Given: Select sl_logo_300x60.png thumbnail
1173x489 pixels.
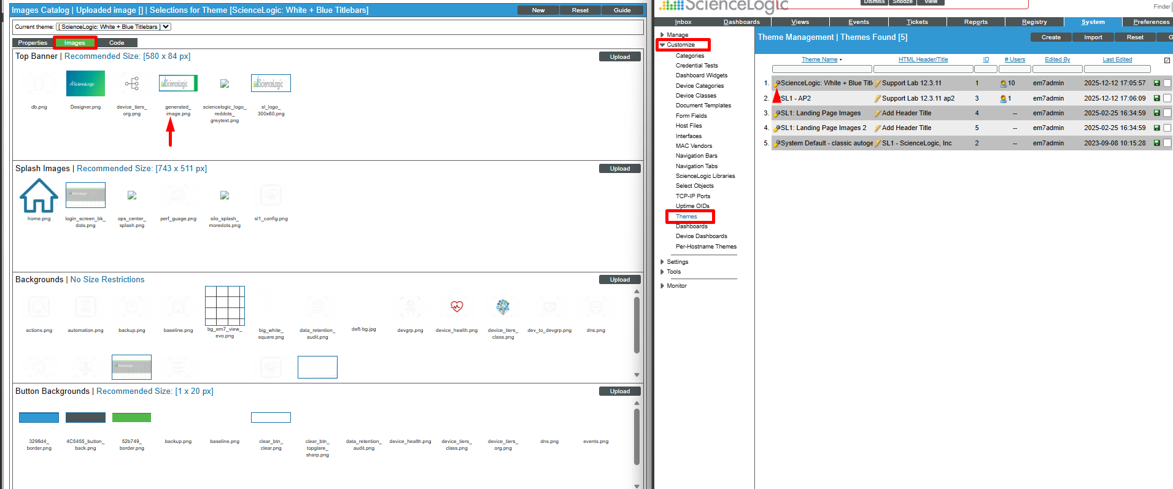Looking at the screenshot, I should pos(271,83).
